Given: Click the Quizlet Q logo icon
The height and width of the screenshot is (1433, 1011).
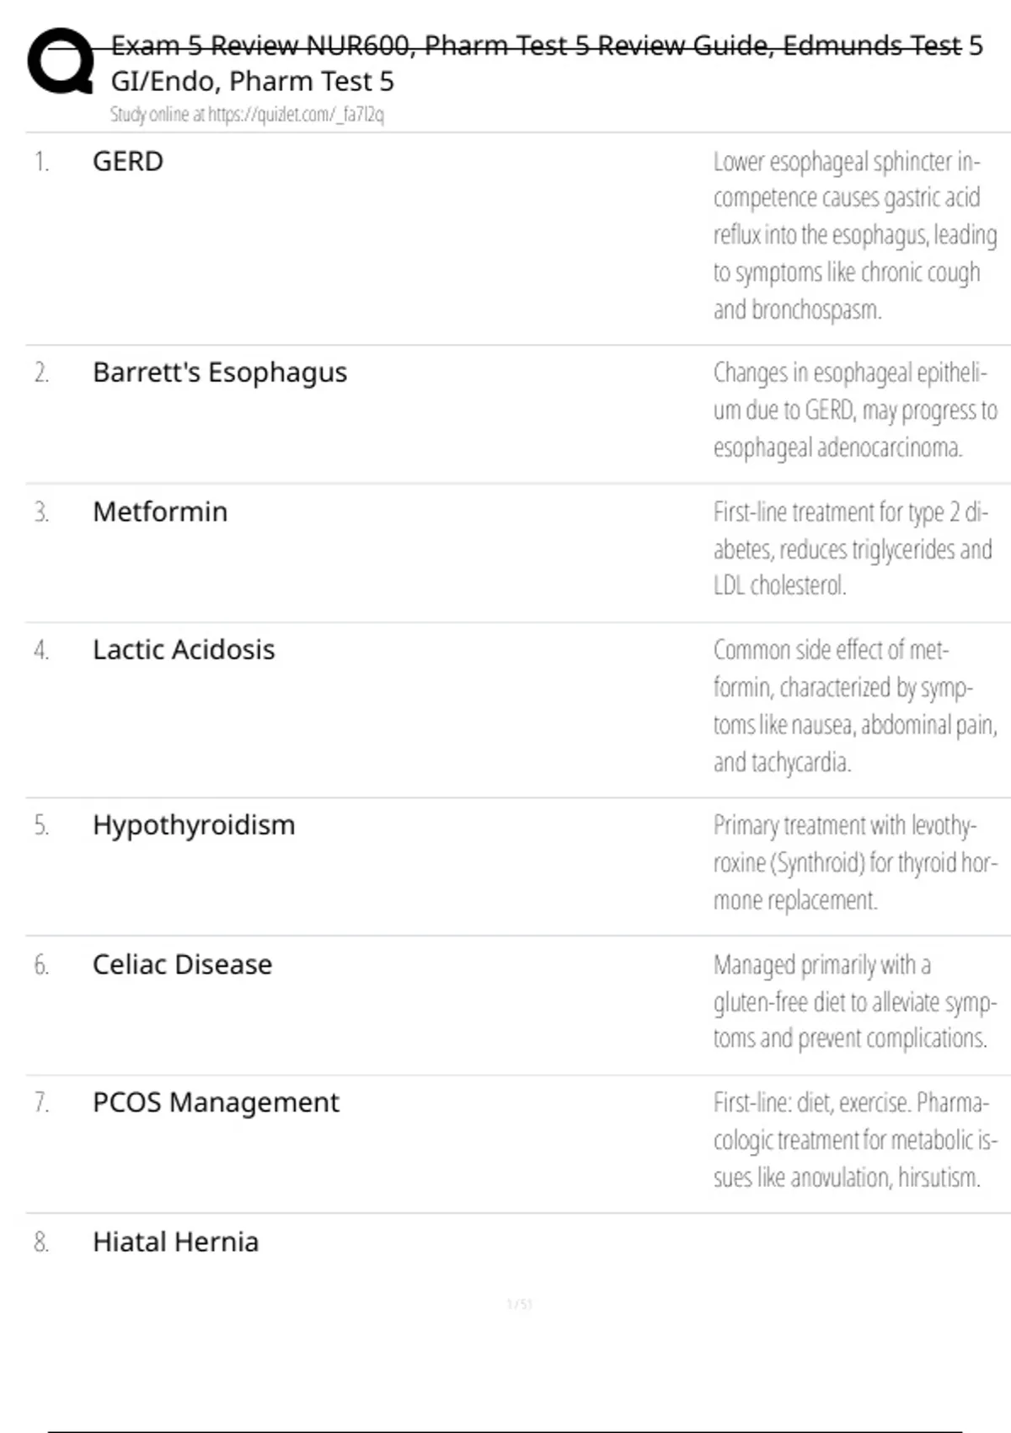Looking at the screenshot, I should (61, 61).
